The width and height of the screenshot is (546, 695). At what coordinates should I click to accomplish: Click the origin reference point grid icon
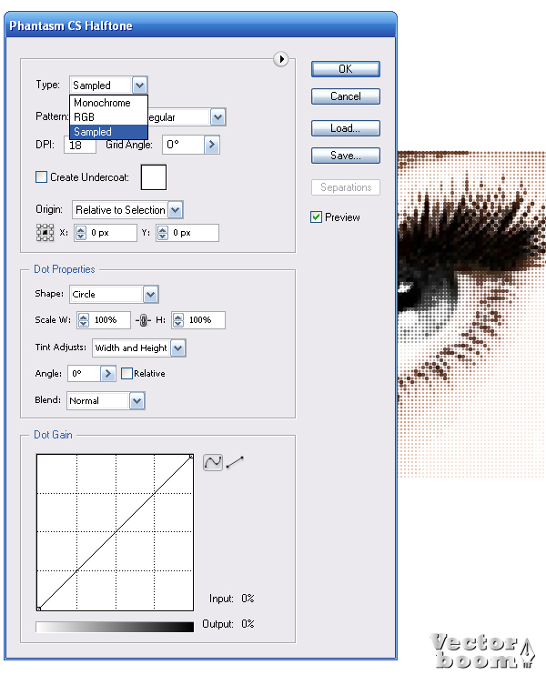45,233
